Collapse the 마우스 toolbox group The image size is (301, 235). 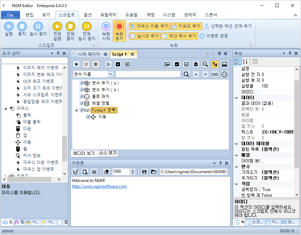(x=5, y=109)
